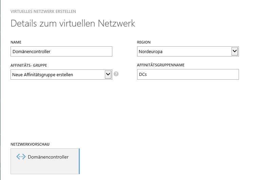The image size is (260, 180).
Task: Click the 'VIRTUELLES NETZWERK ERSTELLEN' title text
Action: pos(43,12)
